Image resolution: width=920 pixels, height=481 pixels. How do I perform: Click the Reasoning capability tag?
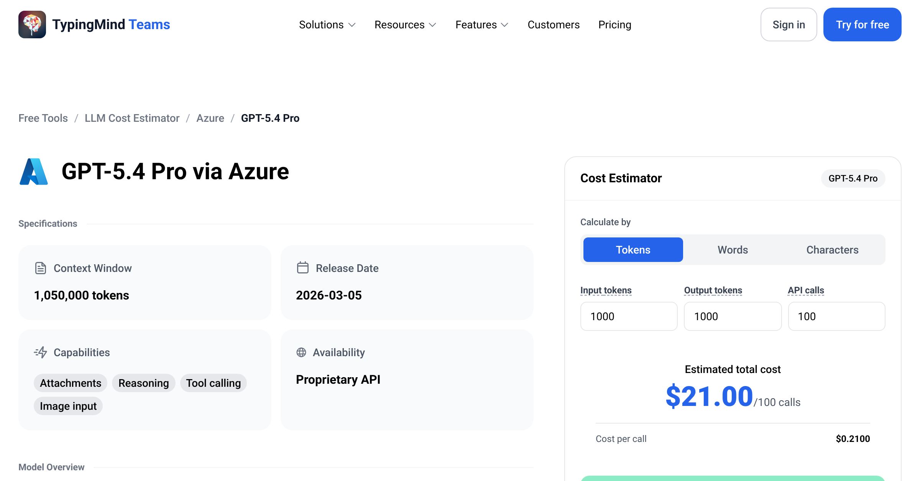tap(144, 383)
